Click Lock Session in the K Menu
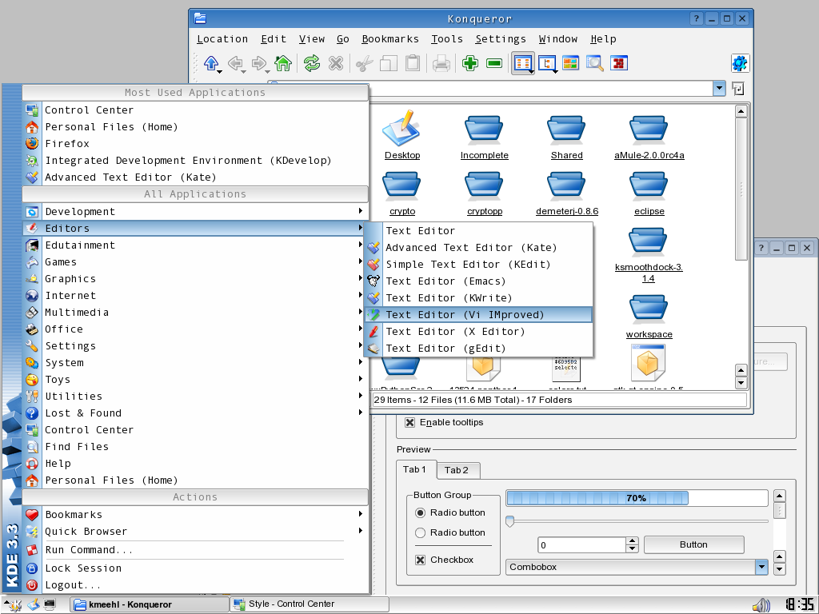Viewport: 819px width, 614px height. coord(195,568)
